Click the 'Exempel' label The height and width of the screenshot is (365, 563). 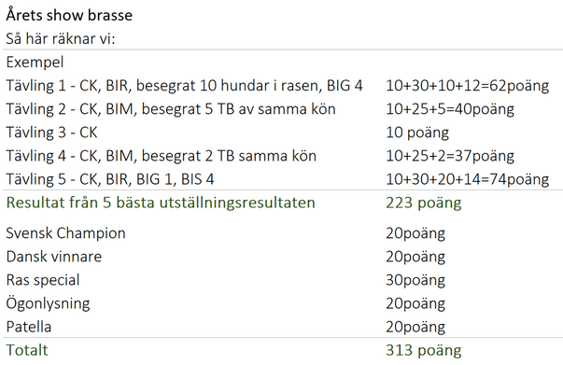(x=35, y=63)
